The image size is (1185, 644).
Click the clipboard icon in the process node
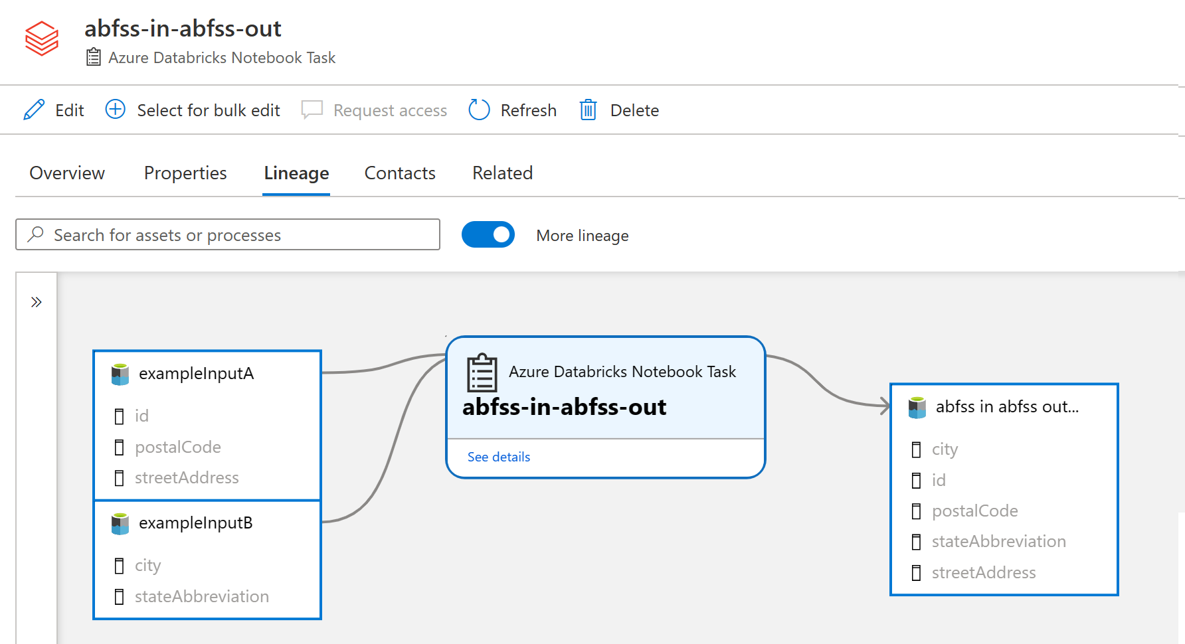click(x=482, y=373)
